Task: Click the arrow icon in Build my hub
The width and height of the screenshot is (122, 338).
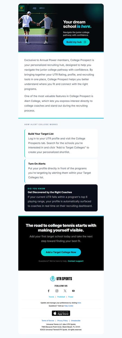Action: 85,42
